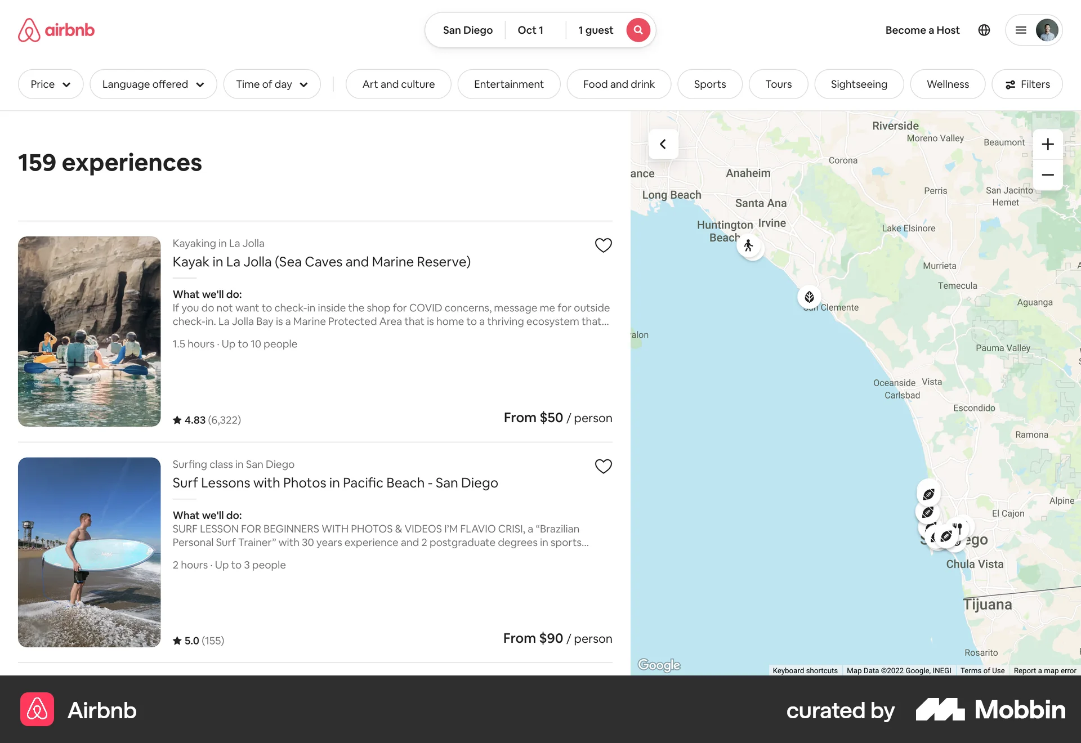Image resolution: width=1081 pixels, height=743 pixels.
Task: Click Become a Host
Action: point(922,30)
